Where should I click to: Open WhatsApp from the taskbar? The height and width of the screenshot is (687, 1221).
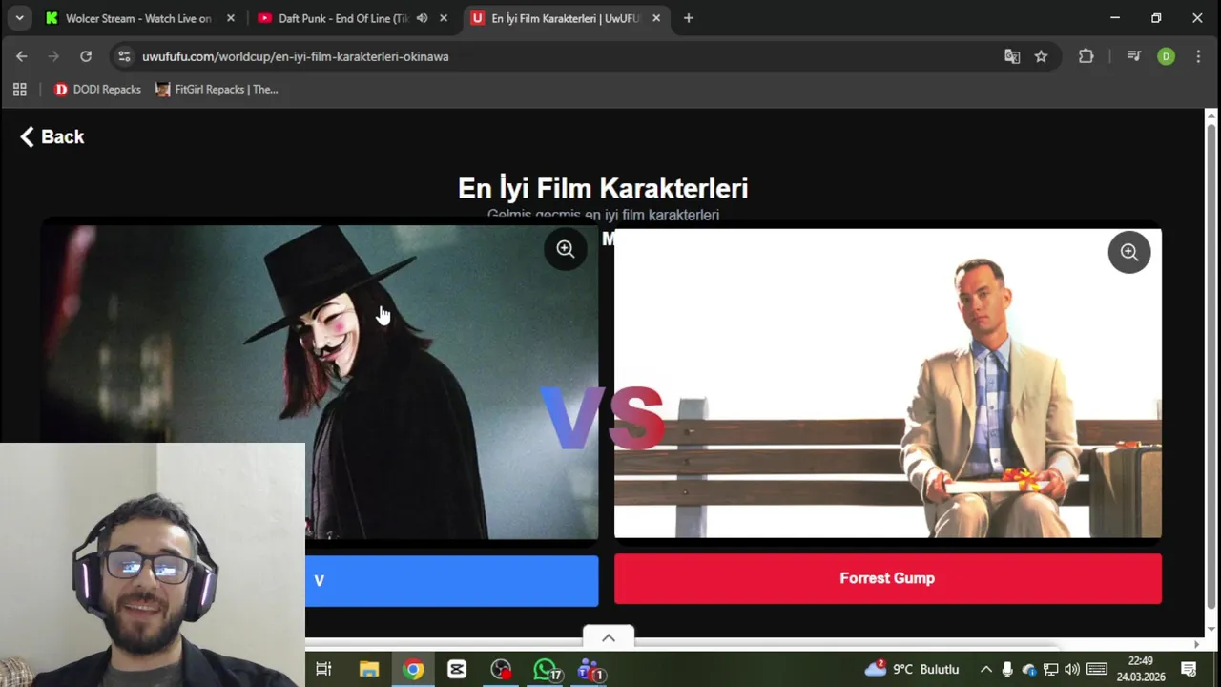546,669
